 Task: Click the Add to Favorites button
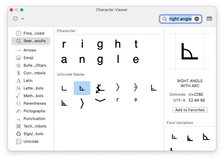pyautogui.click(x=190, y=110)
